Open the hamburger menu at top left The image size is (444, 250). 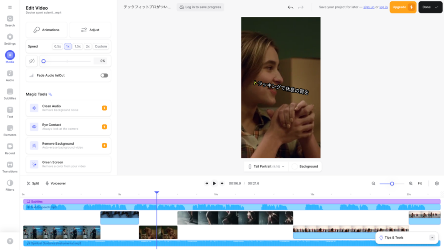[10, 7]
